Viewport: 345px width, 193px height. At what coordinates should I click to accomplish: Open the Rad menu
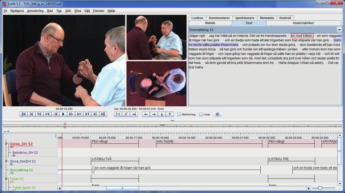[50, 11]
